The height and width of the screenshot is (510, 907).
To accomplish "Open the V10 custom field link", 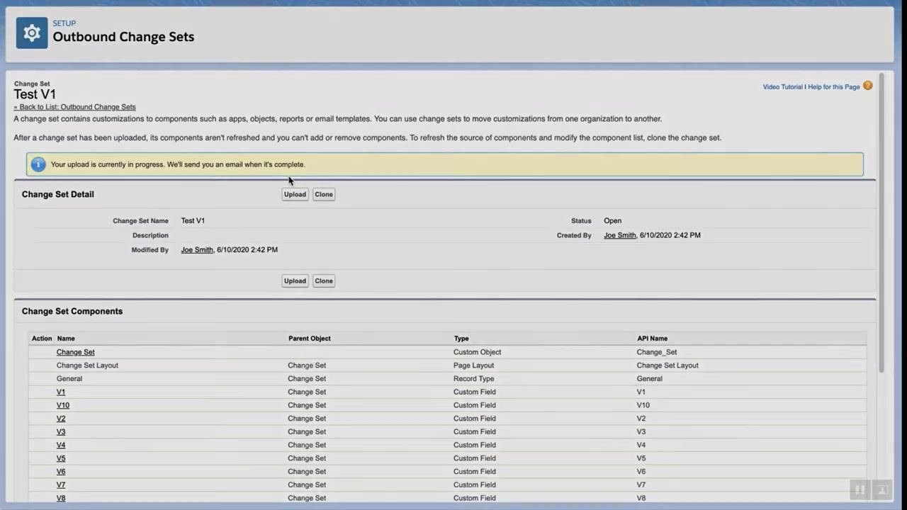I will click(63, 405).
